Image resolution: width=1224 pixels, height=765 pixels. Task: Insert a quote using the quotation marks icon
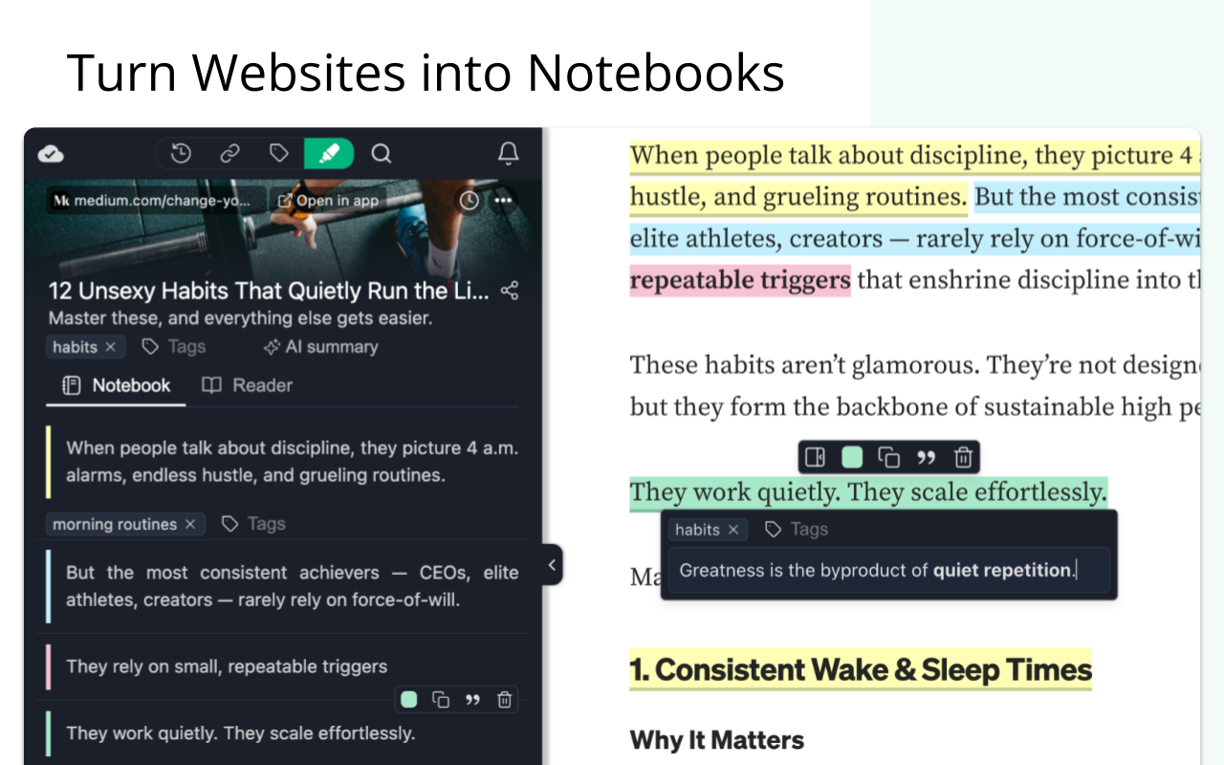pos(925,457)
